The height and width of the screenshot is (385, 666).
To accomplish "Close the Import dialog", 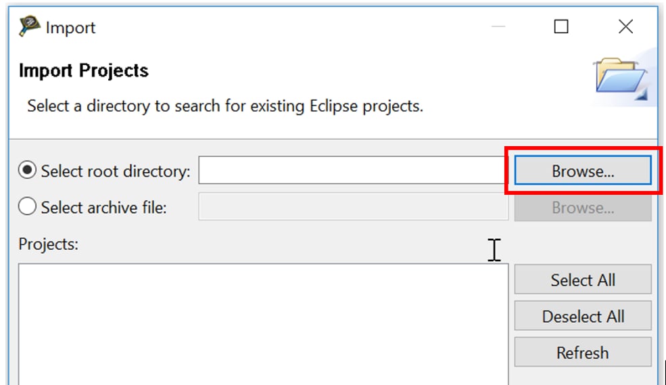I will point(625,27).
